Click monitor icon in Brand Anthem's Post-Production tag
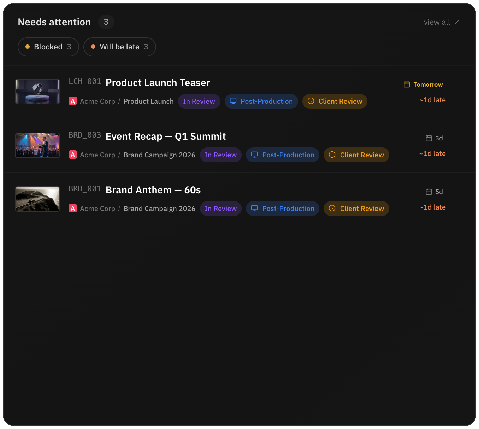Image resolution: width=479 pixels, height=429 pixels. click(254, 209)
